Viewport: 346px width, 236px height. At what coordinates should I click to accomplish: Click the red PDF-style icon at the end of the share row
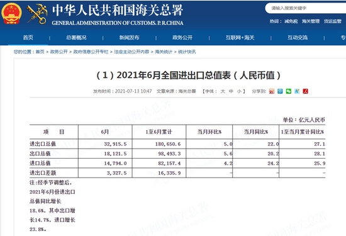pos(305,91)
